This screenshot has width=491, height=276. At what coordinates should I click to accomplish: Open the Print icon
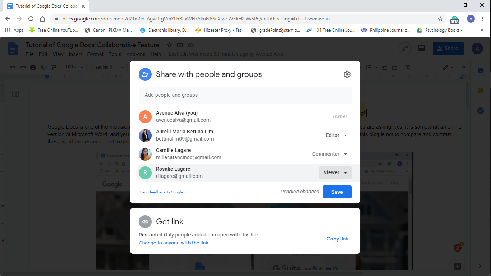tap(32, 67)
